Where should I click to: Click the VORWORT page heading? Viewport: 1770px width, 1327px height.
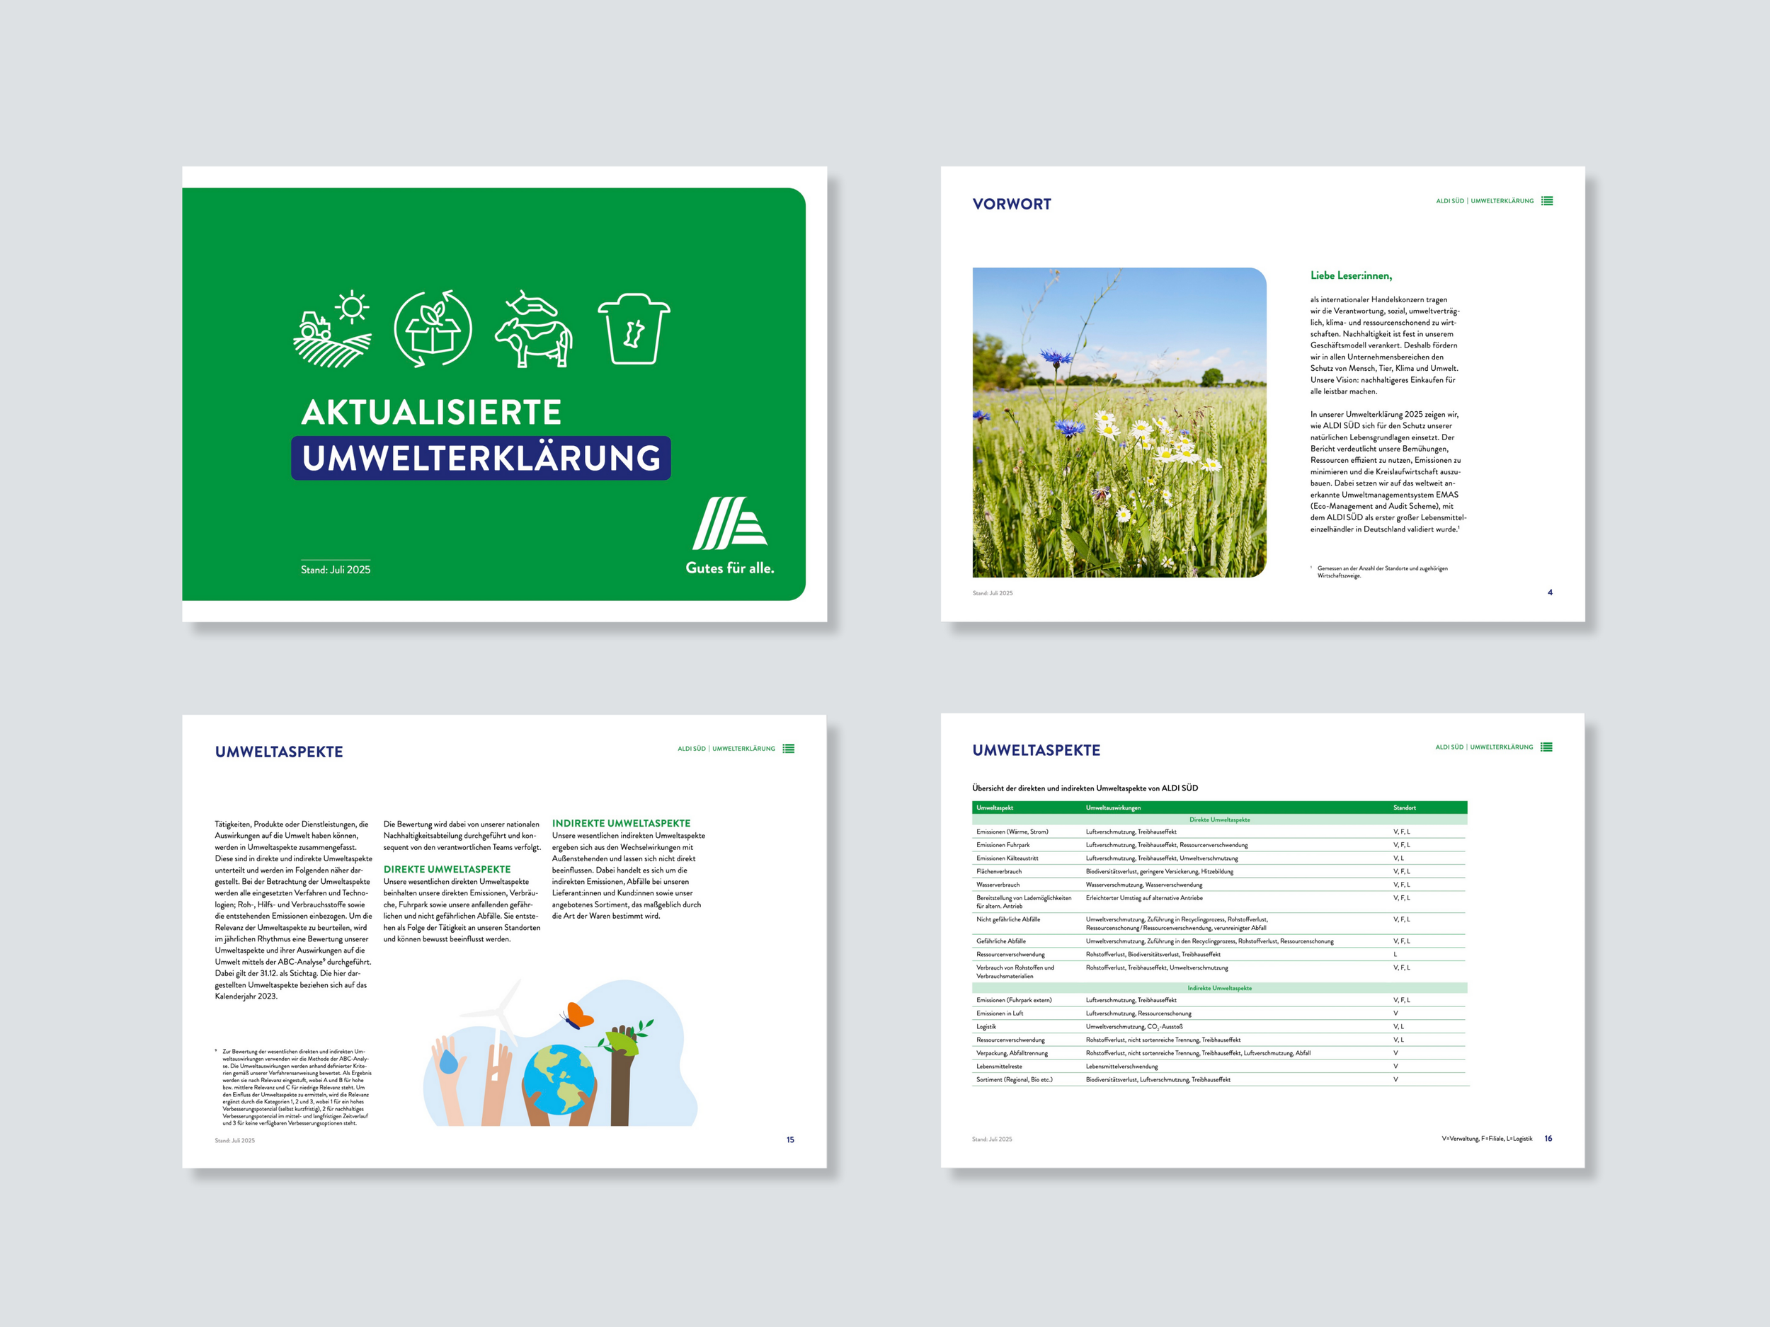(1012, 204)
